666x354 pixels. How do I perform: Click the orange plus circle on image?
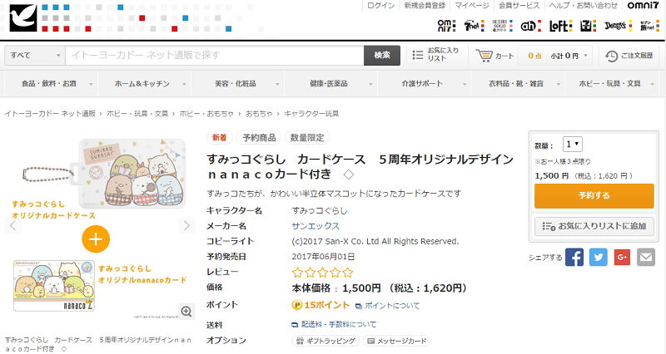pos(96,239)
